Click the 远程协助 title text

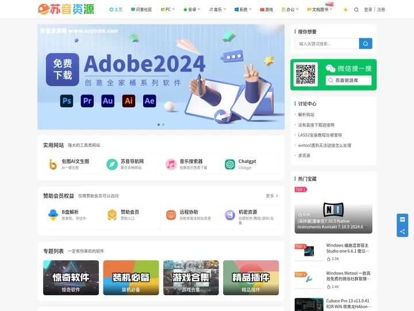pyautogui.click(x=189, y=212)
